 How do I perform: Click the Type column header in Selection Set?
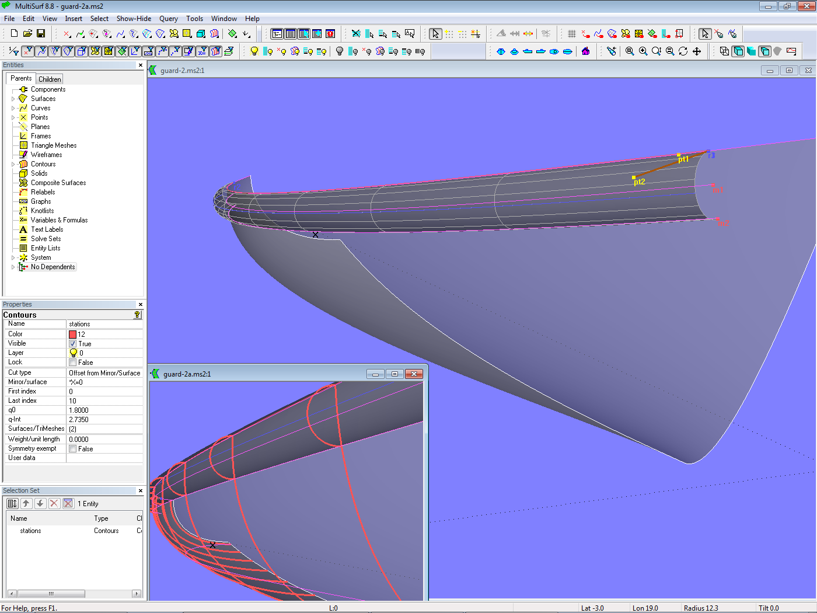(x=101, y=518)
